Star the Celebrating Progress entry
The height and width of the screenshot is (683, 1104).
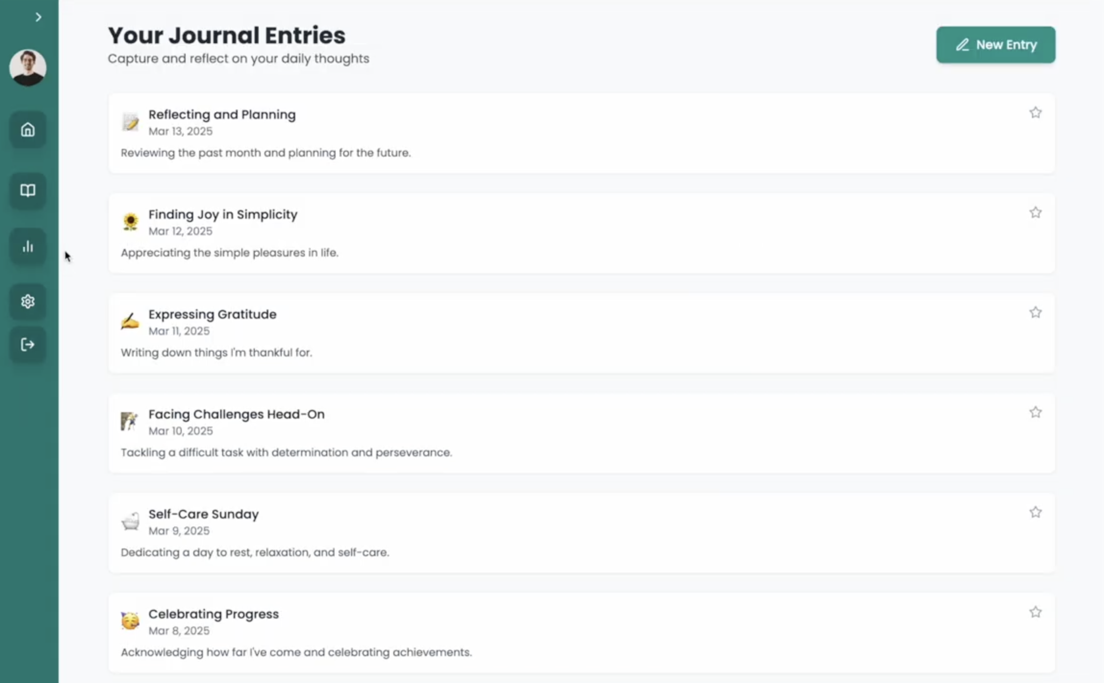[x=1035, y=612]
